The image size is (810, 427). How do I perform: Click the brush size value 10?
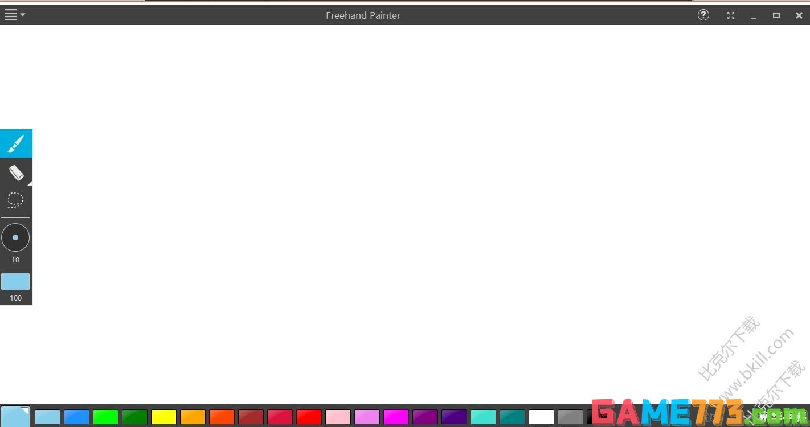[x=15, y=260]
